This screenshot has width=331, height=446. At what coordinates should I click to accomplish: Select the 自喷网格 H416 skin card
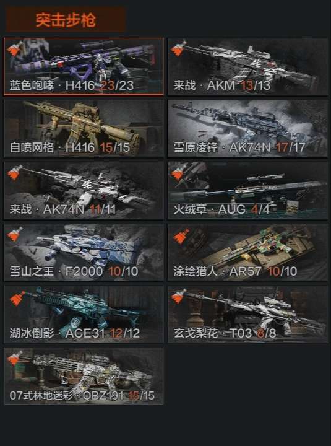[x=84, y=128]
